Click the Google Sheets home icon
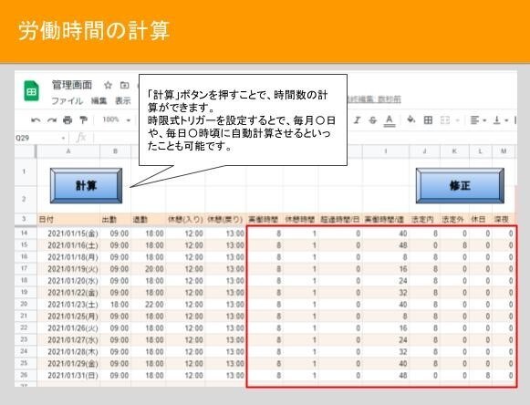This screenshot has width=530, height=405. [31, 91]
